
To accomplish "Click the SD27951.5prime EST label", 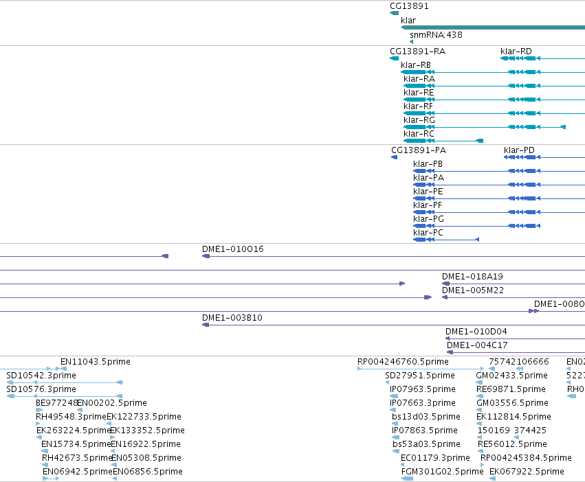I will pos(420,376).
